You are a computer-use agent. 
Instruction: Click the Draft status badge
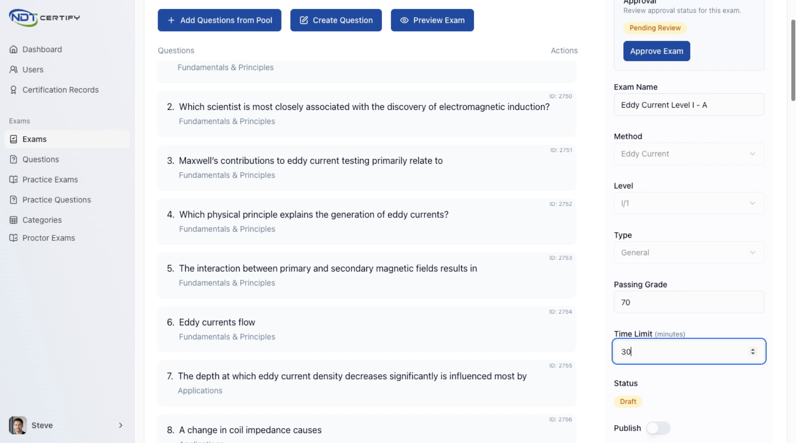click(x=628, y=402)
